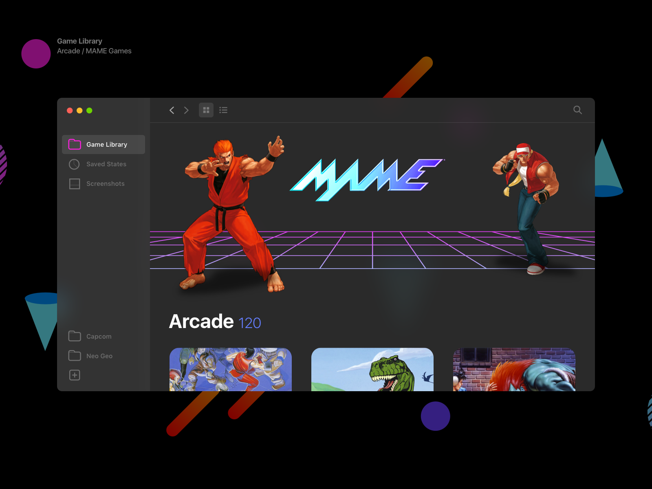Open the Street Fighter fighters game thumbnail
This screenshot has width=652, height=489.
[231, 370]
